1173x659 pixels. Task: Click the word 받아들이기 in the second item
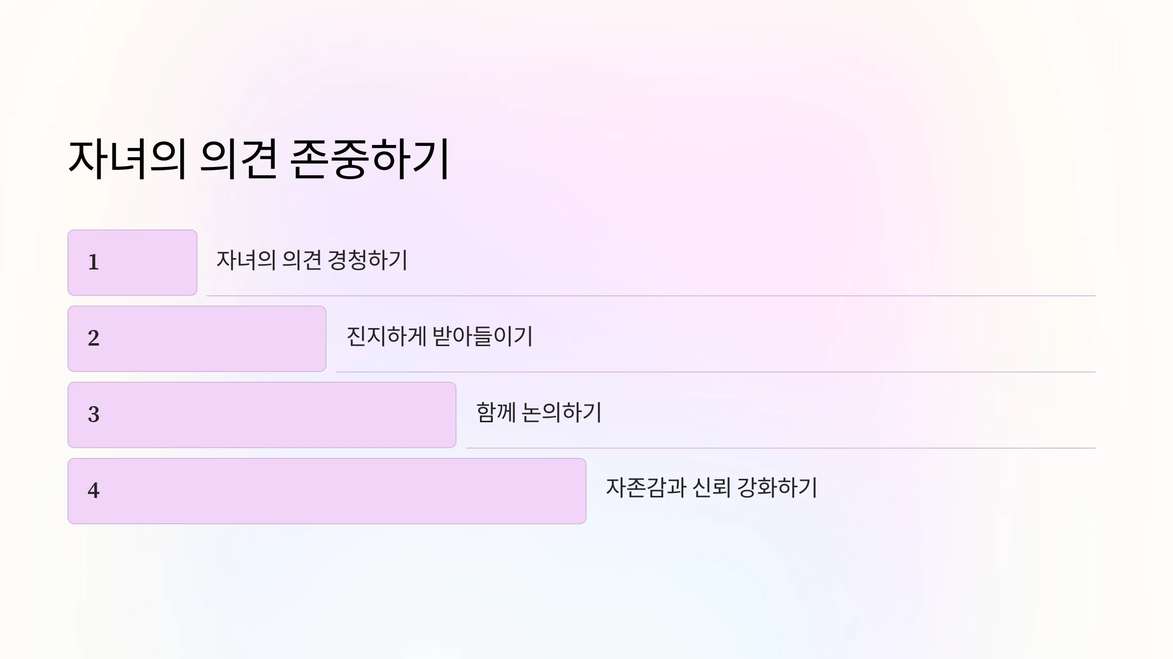point(483,336)
